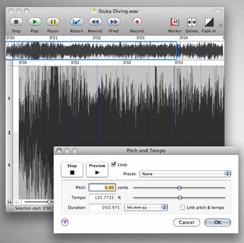The image size is (244, 243).
Task: Click the 0'02 mark on the lower ruler
Action: pos(127,63)
